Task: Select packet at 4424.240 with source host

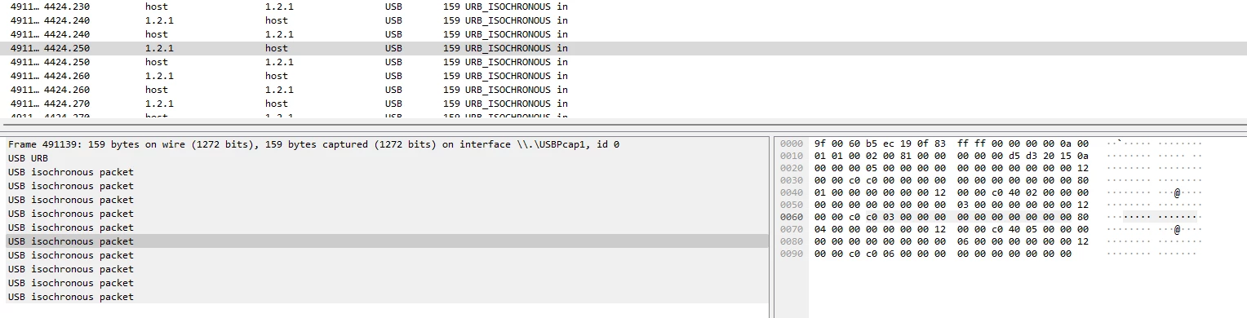Action: [x=623, y=34]
